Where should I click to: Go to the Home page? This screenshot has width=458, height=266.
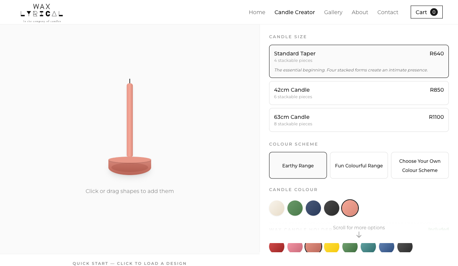point(257,12)
